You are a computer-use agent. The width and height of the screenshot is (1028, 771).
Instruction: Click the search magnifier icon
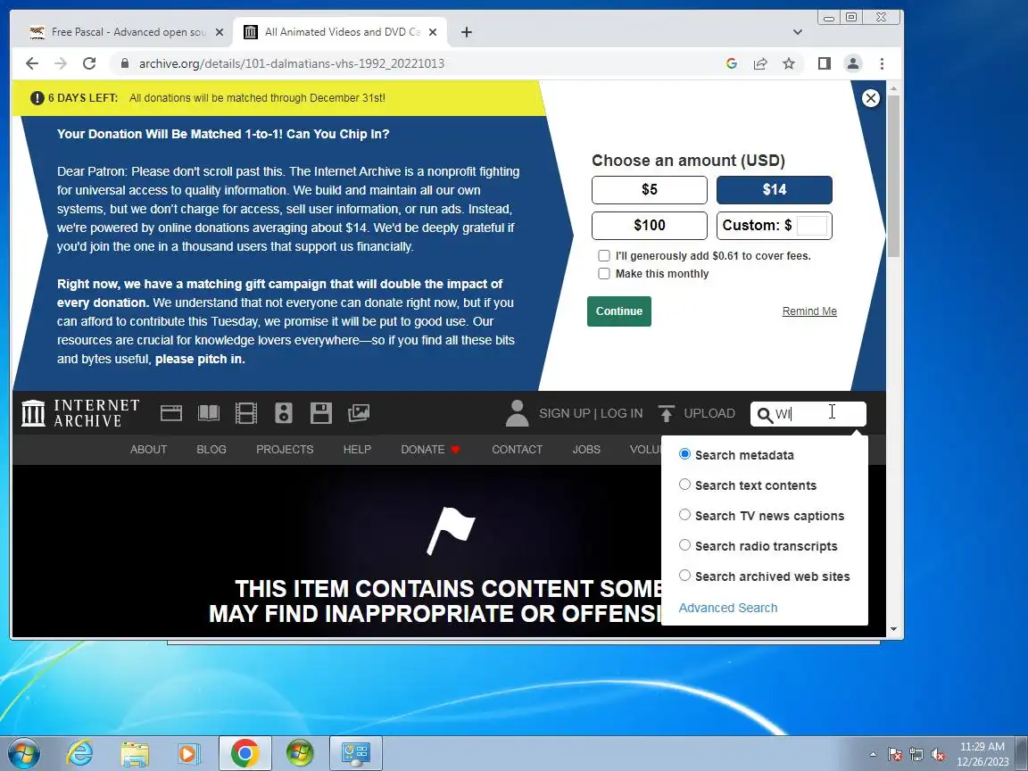click(765, 414)
